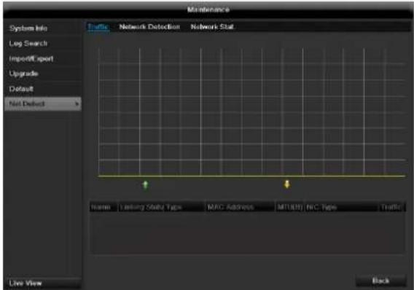The image size is (414, 290).
Task: Switch to the Network Detection tab
Action: point(149,27)
